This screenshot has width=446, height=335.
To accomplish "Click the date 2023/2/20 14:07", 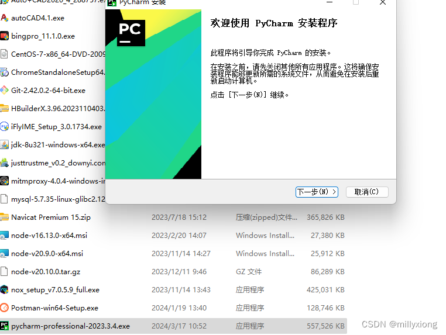I will (179, 236).
